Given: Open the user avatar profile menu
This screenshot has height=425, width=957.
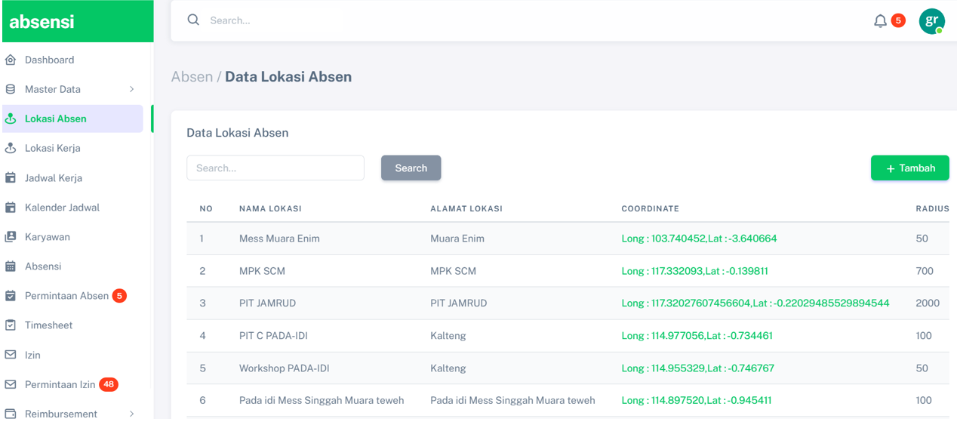Looking at the screenshot, I should tap(931, 21).
